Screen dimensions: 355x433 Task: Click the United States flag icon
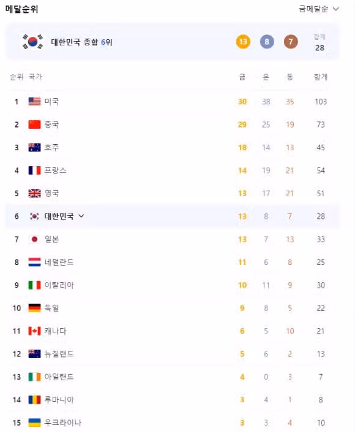(34, 102)
